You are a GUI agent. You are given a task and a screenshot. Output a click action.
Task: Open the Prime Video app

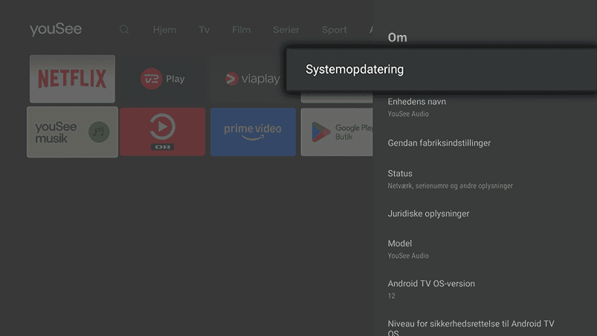pos(253,132)
